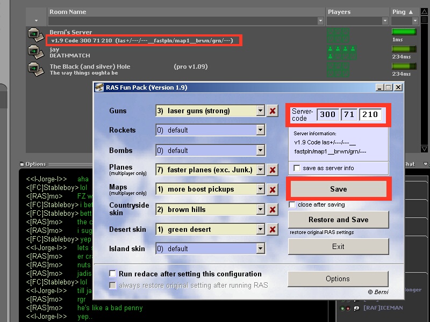Click the players icons for jay room
430x322 pixels.
click(x=341, y=53)
